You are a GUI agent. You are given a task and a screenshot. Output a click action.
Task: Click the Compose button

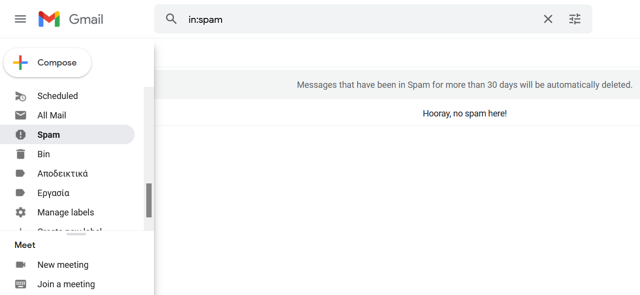click(x=47, y=62)
